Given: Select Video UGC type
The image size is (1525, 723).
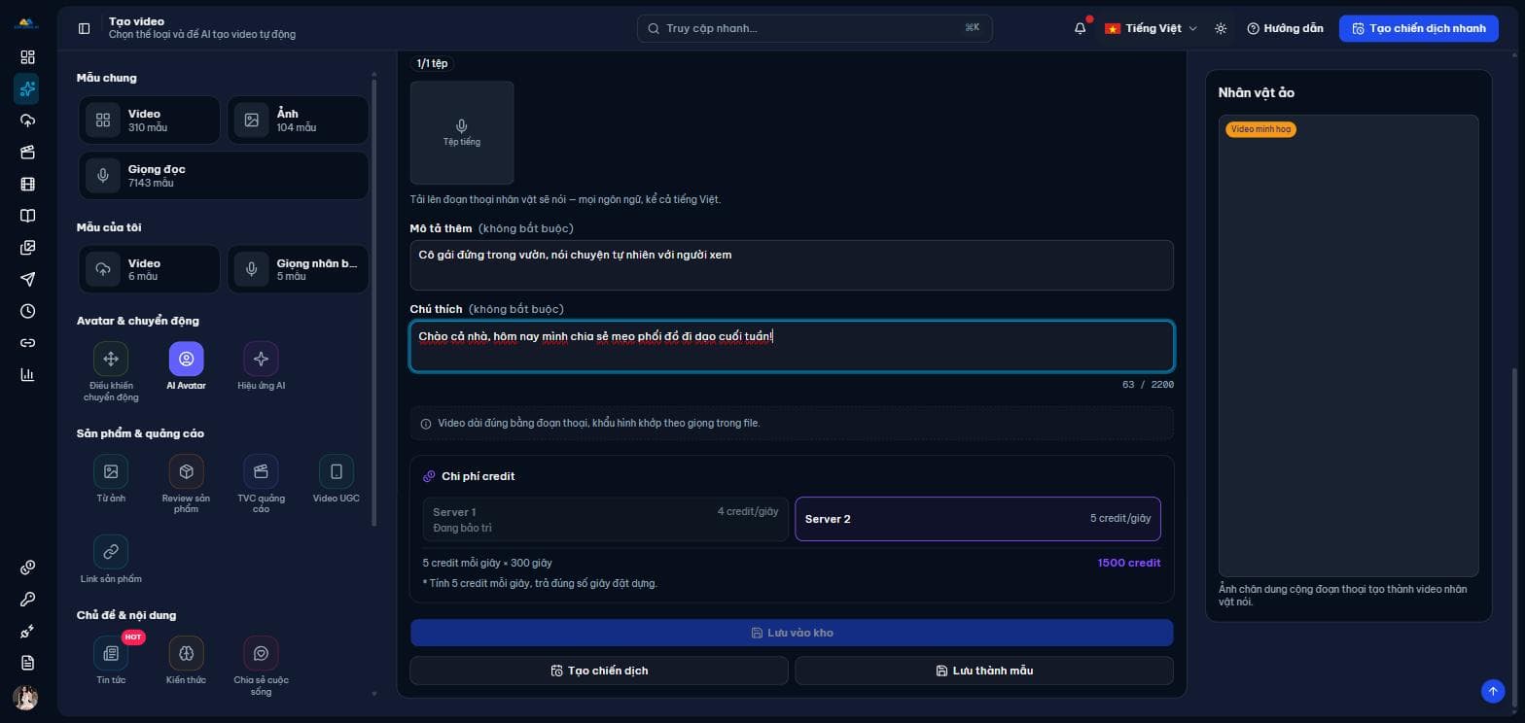Looking at the screenshot, I should (x=337, y=479).
